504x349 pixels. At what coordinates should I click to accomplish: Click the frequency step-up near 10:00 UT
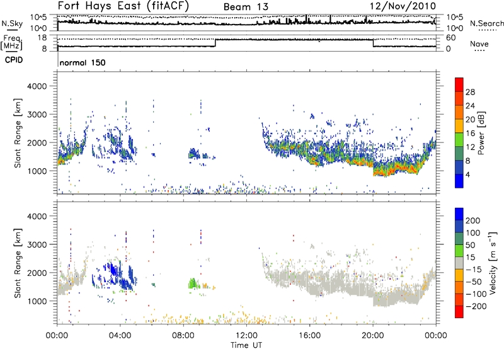tap(215, 43)
